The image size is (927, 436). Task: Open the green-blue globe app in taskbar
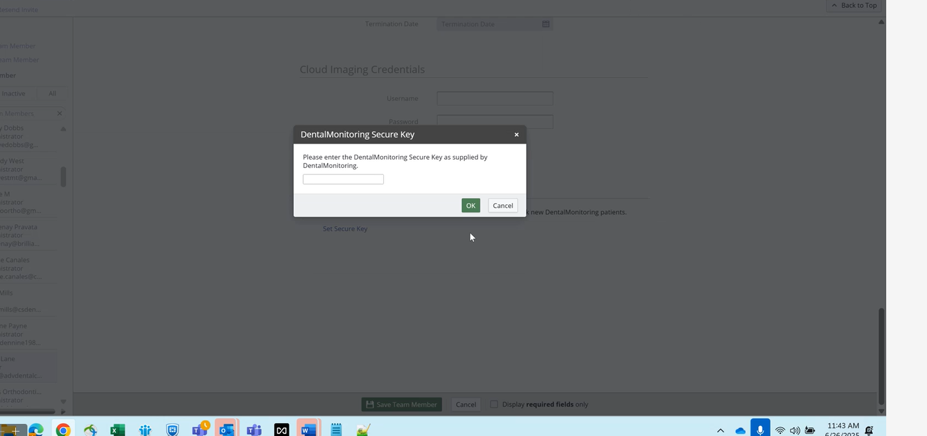click(x=90, y=430)
